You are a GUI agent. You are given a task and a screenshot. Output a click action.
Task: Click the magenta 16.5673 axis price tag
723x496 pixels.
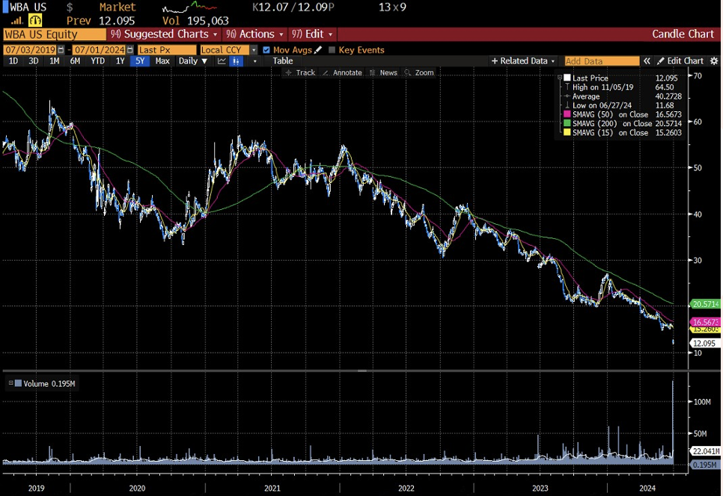(x=706, y=322)
